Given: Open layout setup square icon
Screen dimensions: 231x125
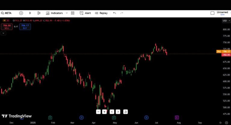Looking at the screenshot, I should [x=212, y=13].
